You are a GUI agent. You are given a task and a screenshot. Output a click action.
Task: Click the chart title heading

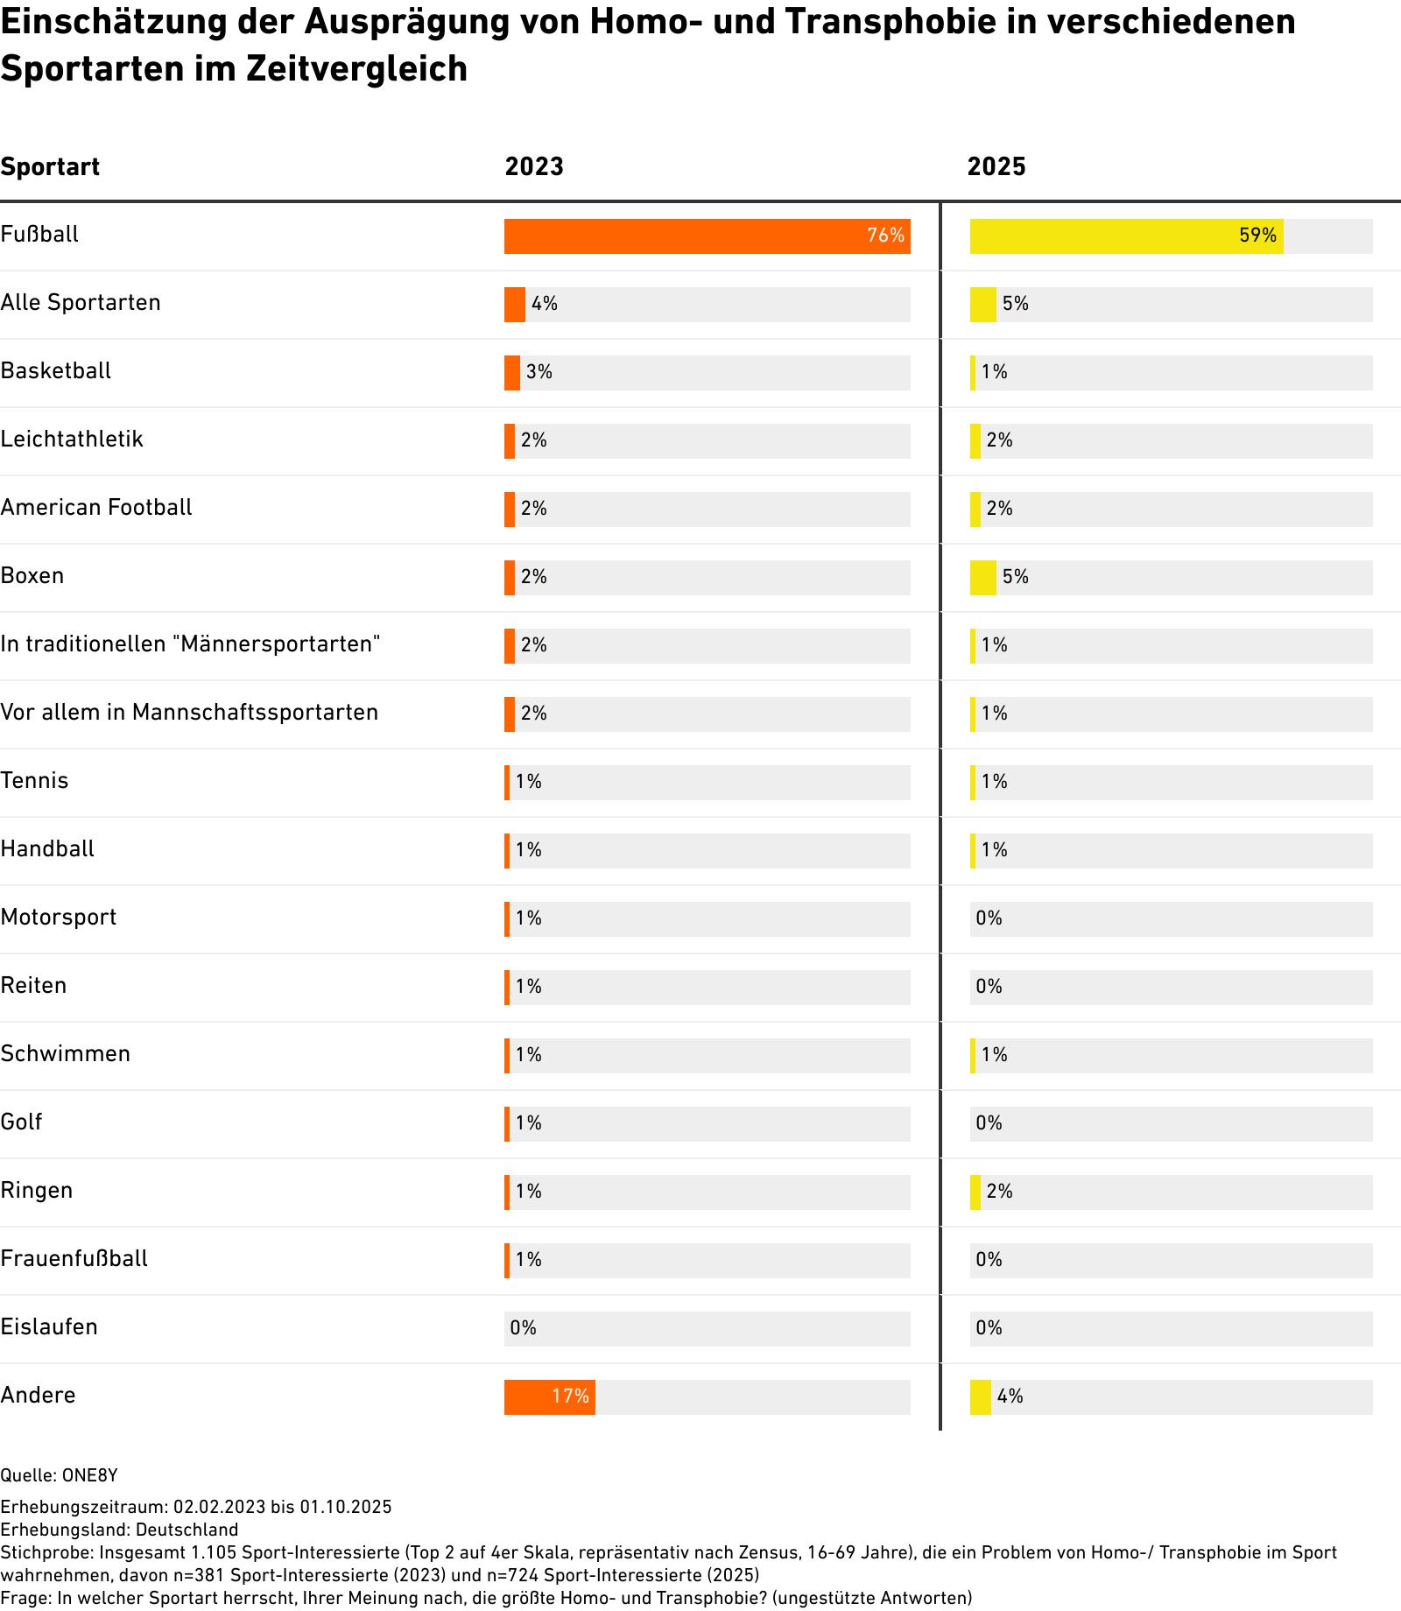[648, 45]
